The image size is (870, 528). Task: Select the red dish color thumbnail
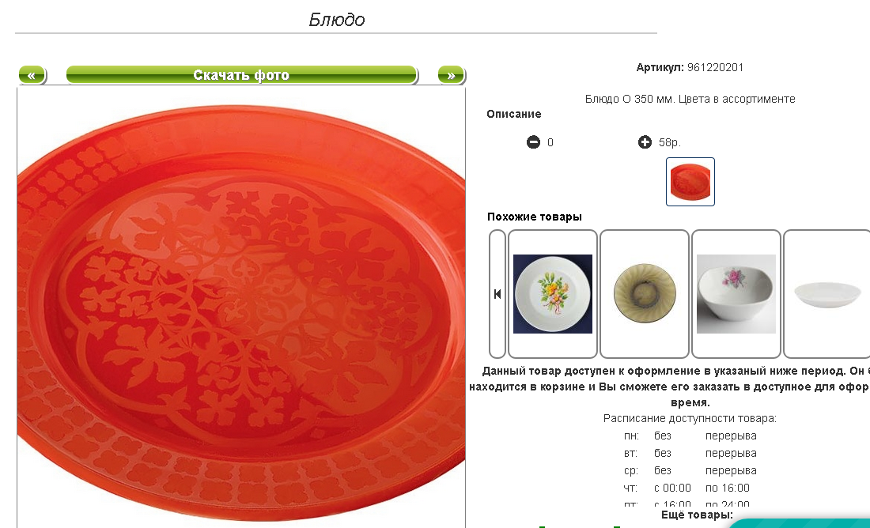(690, 182)
